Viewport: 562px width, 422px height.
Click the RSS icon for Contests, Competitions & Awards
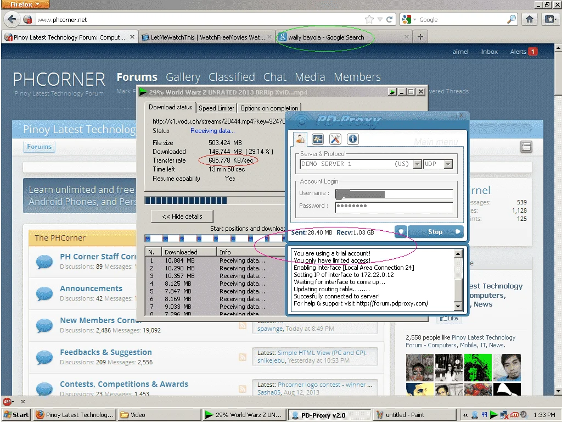243,389
